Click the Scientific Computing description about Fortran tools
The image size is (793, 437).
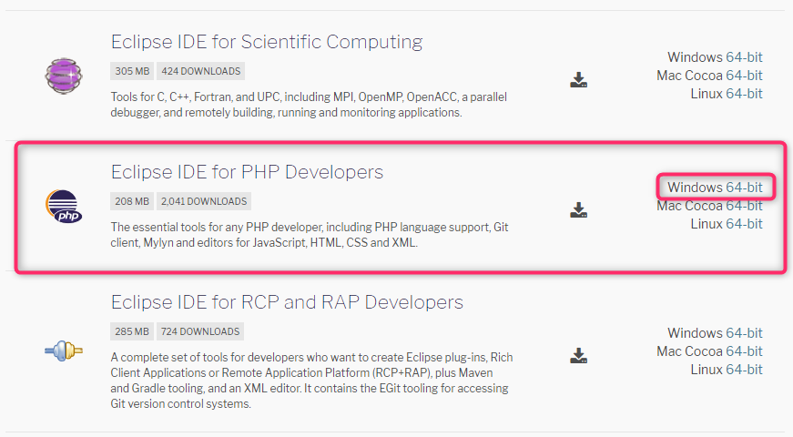pos(309,105)
